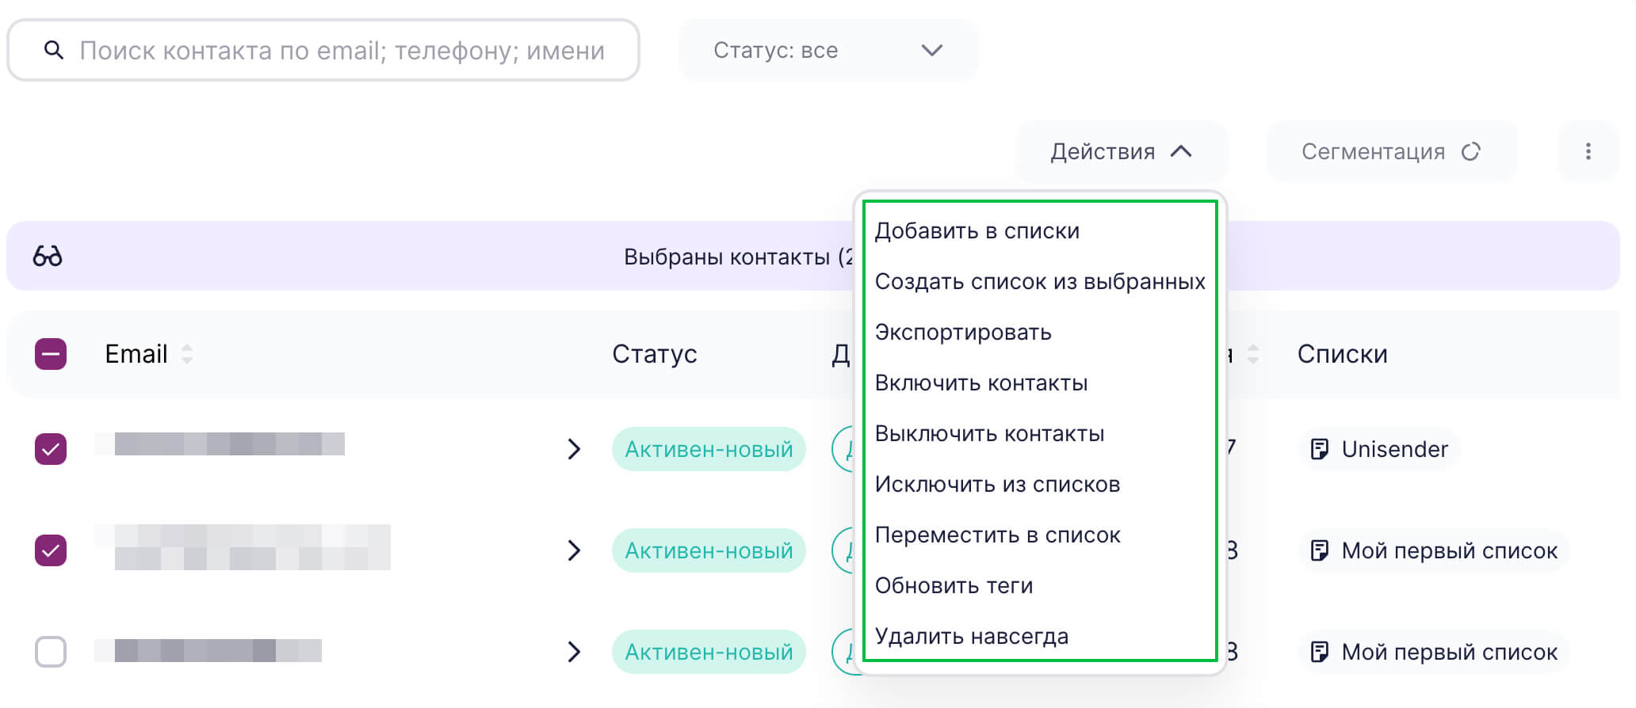The image size is (1636, 708).
Task: Select "Удалить навсегда" menu item
Action: (x=971, y=636)
